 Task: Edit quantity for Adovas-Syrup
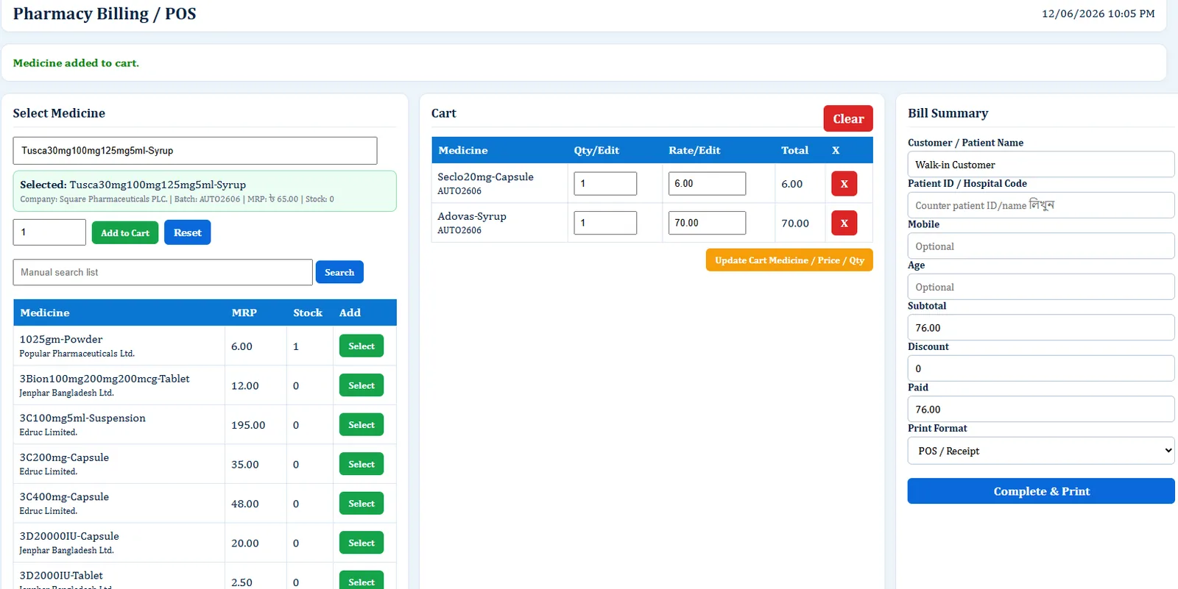click(605, 223)
